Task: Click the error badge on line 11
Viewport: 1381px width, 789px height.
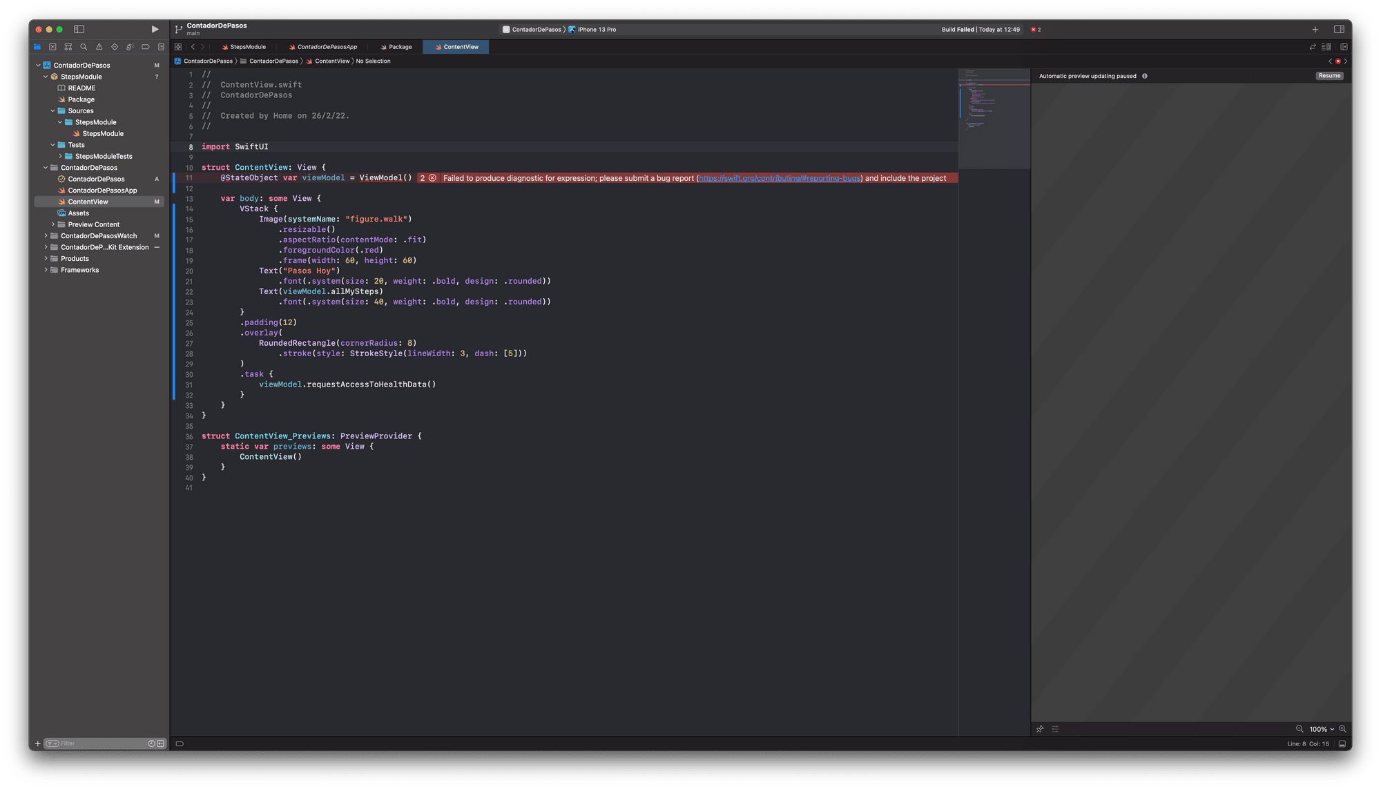Action: 428,178
